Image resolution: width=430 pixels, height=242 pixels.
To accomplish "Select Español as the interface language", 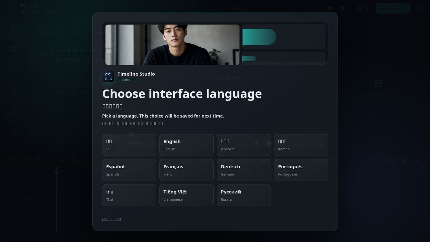I will (129, 170).
